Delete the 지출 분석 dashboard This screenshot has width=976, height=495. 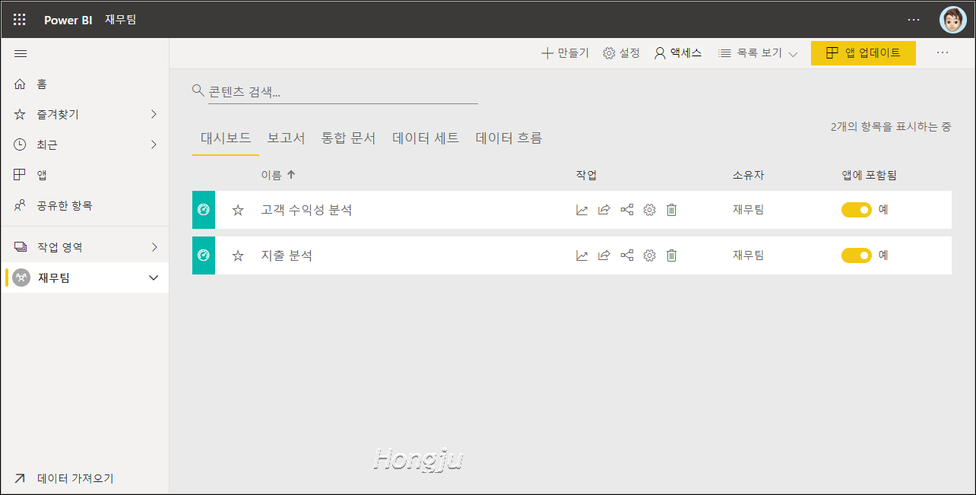pos(672,255)
